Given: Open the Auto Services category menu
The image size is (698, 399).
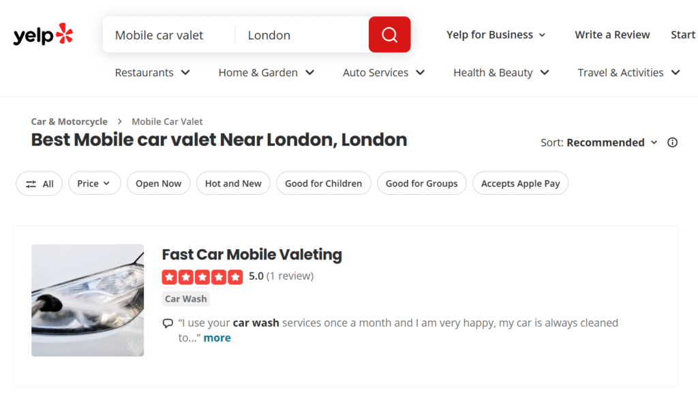Looking at the screenshot, I should 383,73.
